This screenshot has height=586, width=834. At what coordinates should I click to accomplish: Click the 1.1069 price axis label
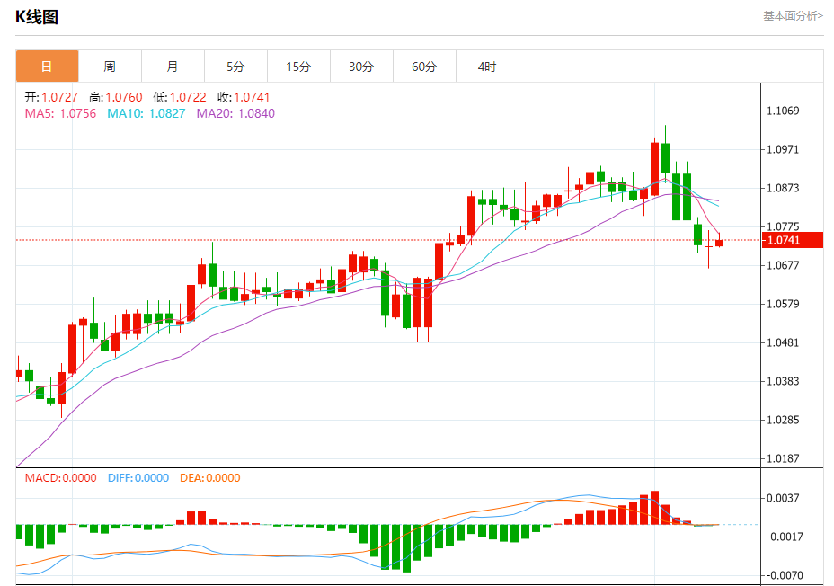coord(783,111)
